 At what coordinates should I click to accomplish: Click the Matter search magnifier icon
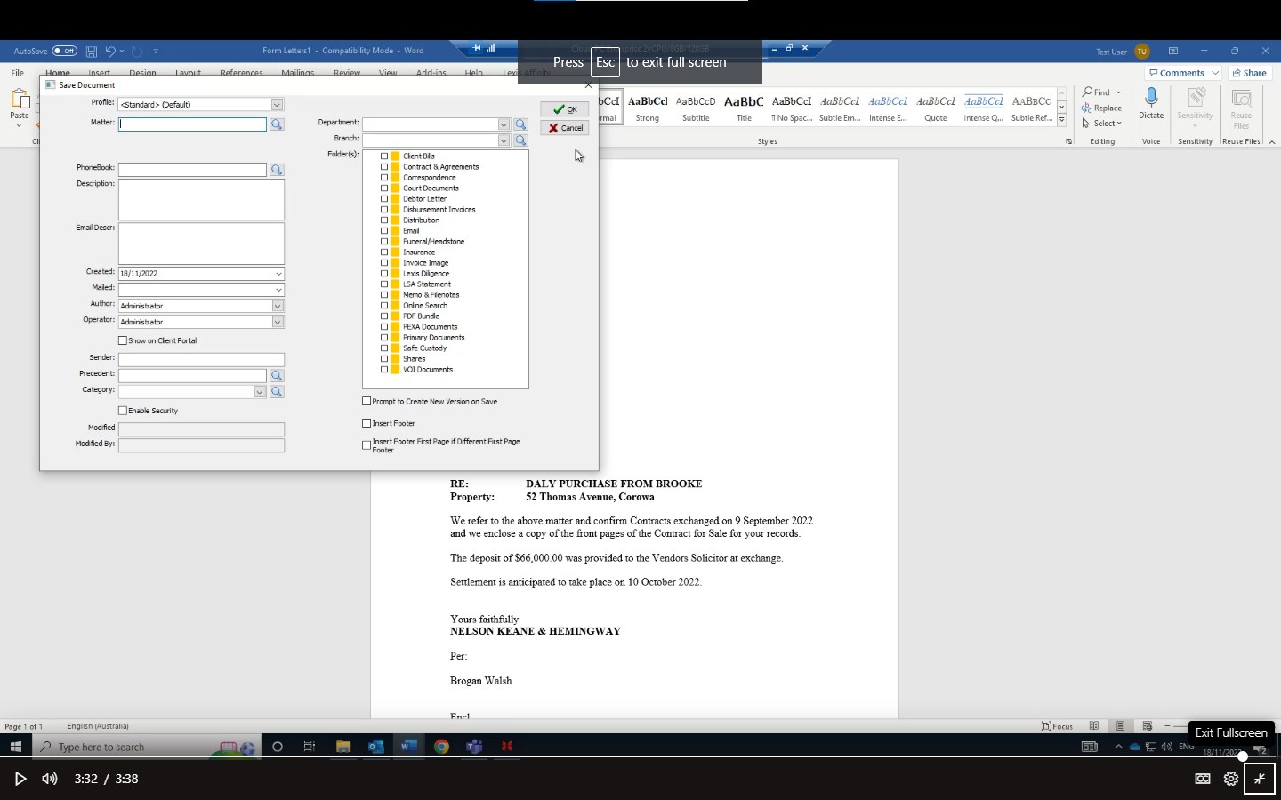pyautogui.click(x=277, y=124)
